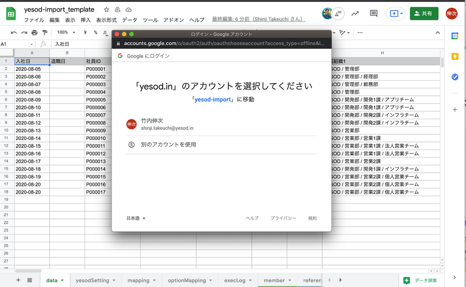Open the all sheets list

click(30, 280)
